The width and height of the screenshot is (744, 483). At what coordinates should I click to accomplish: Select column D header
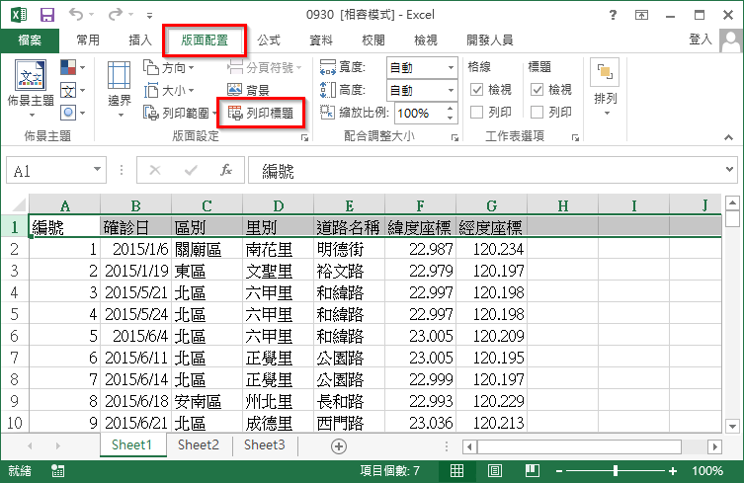[x=278, y=205]
